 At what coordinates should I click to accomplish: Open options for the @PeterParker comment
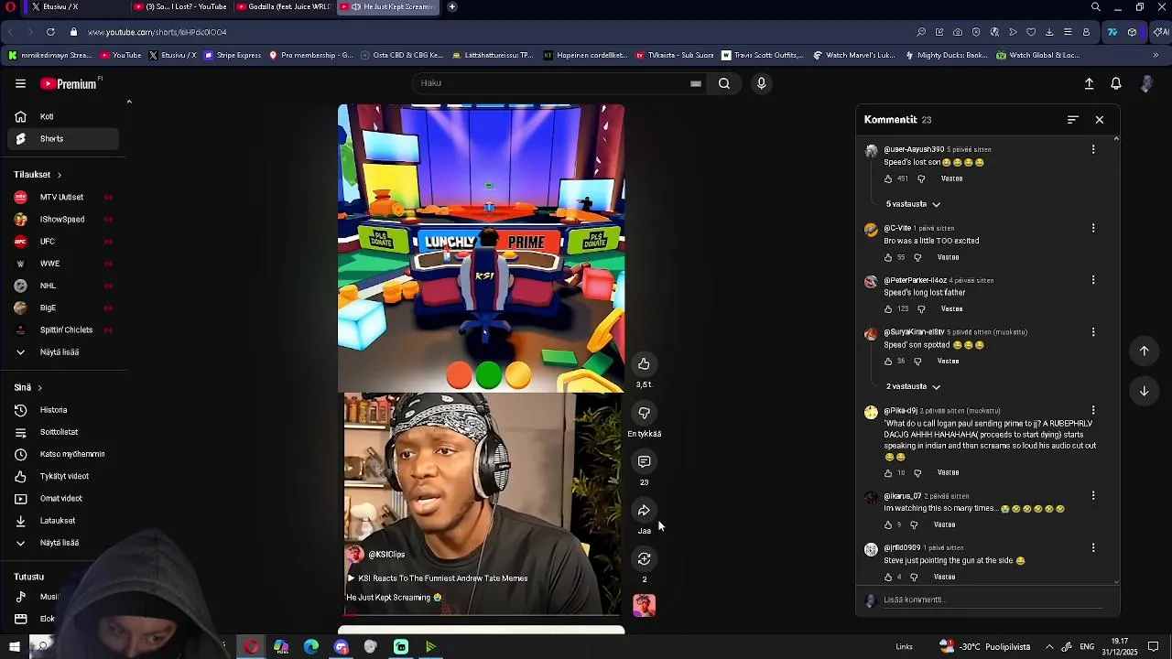click(1092, 280)
